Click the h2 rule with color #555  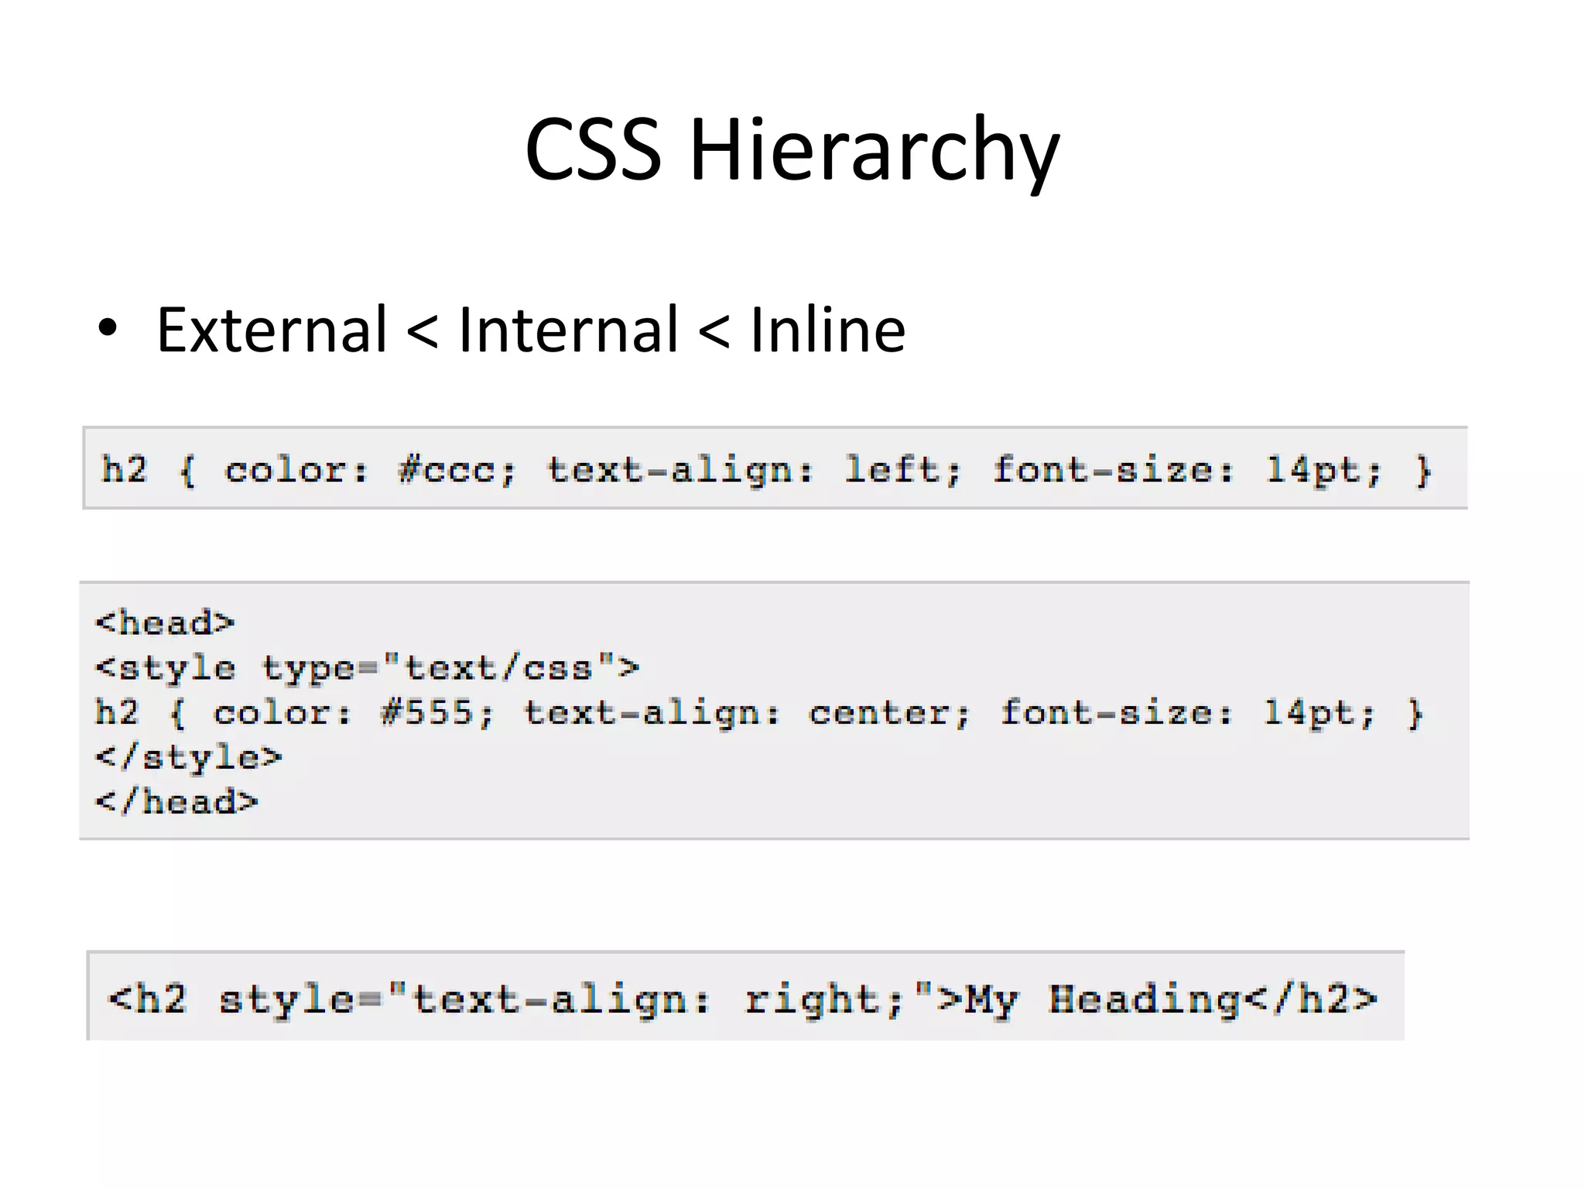pyautogui.click(x=759, y=713)
